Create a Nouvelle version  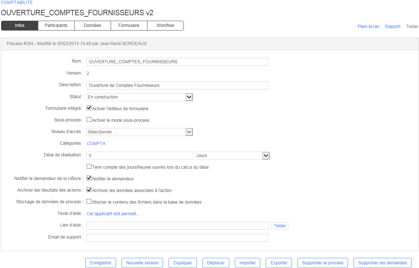coord(142,263)
